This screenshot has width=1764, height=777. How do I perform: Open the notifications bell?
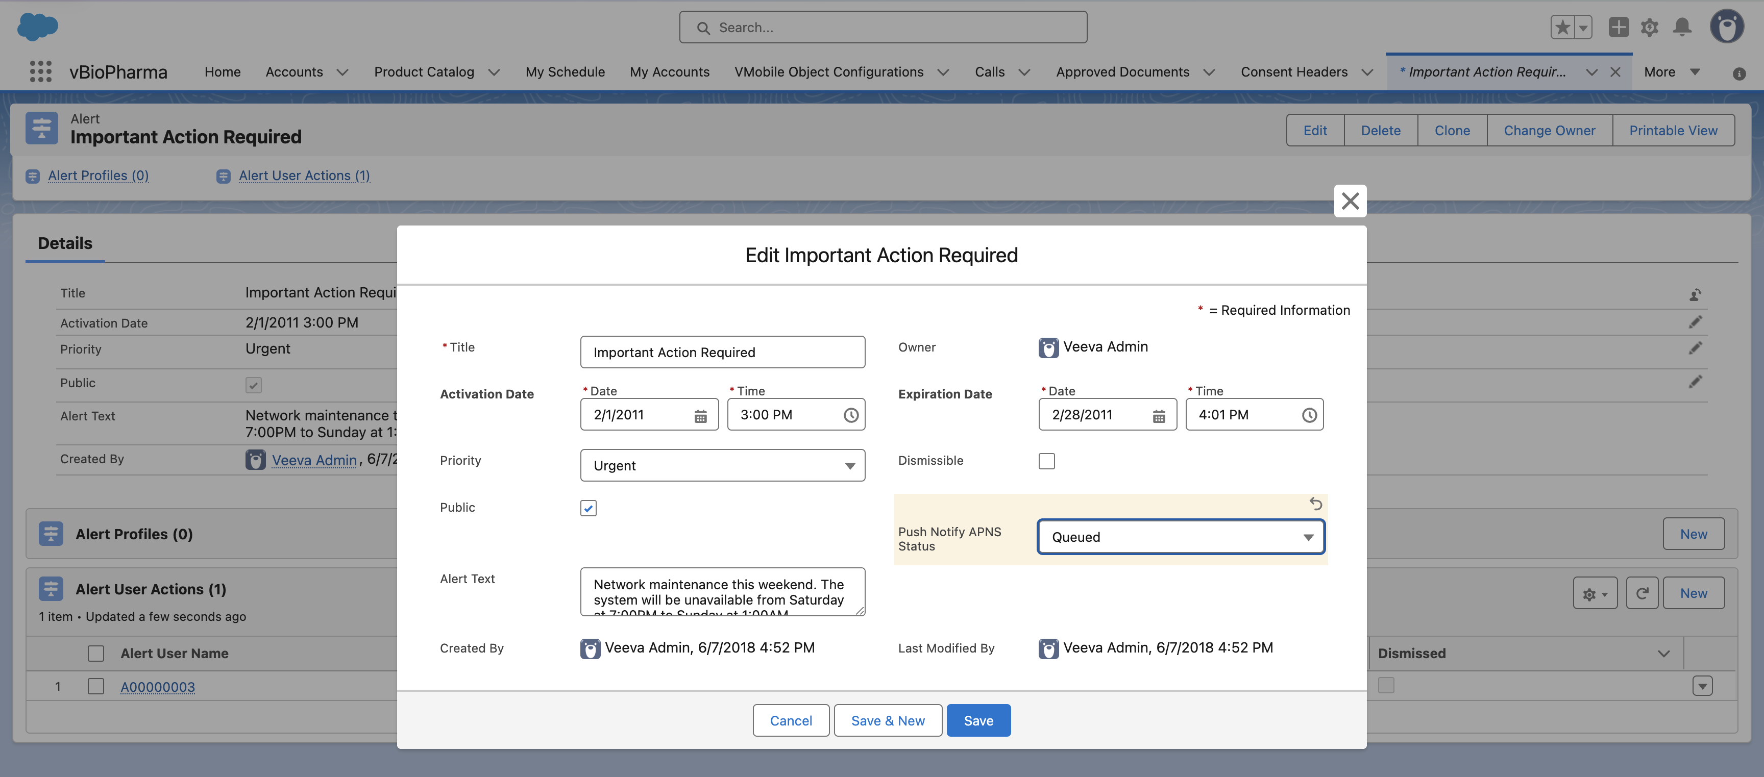tap(1682, 28)
